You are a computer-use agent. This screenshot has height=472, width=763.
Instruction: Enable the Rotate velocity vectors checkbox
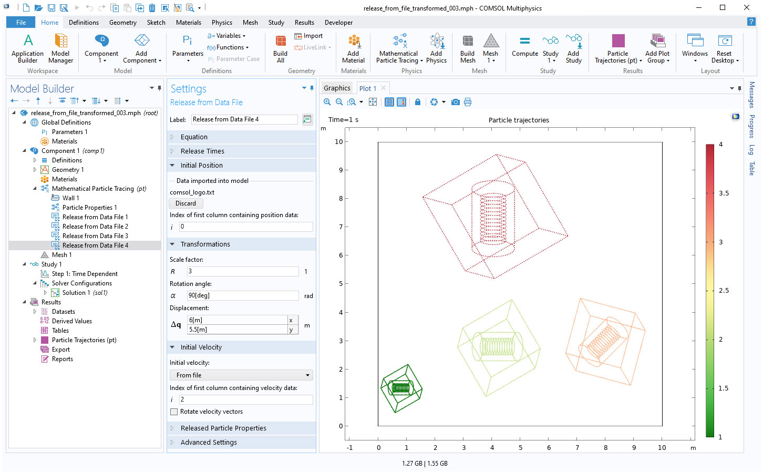pos(174,412)
